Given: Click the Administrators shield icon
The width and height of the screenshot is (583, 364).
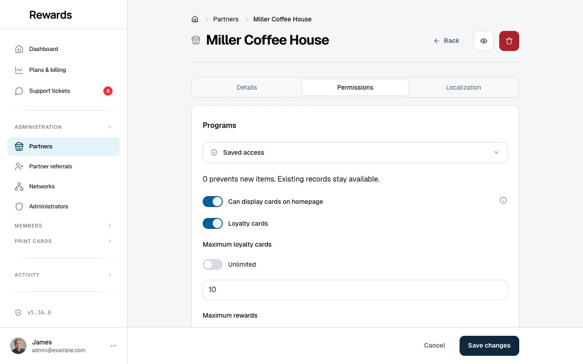Looking at the screenshot, I should coord(19,207).
